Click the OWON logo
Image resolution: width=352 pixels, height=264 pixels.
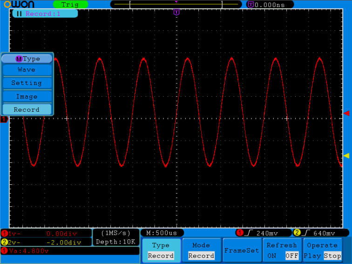[x=18, y=4]
